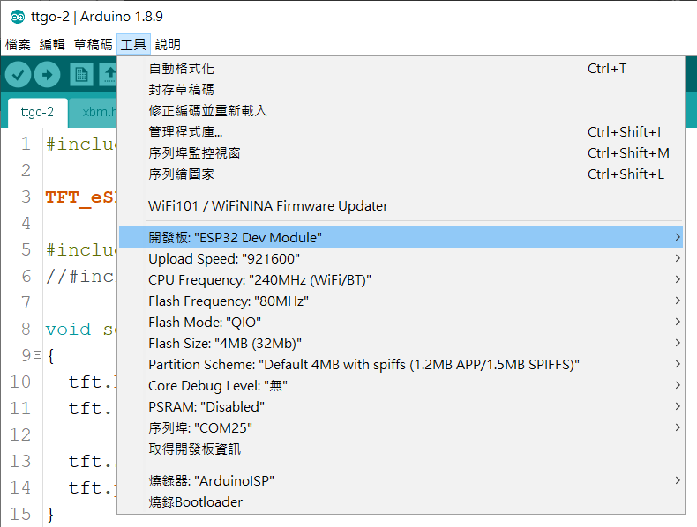Expand Upload Speed "921600" submenu

tap(401, 259)
